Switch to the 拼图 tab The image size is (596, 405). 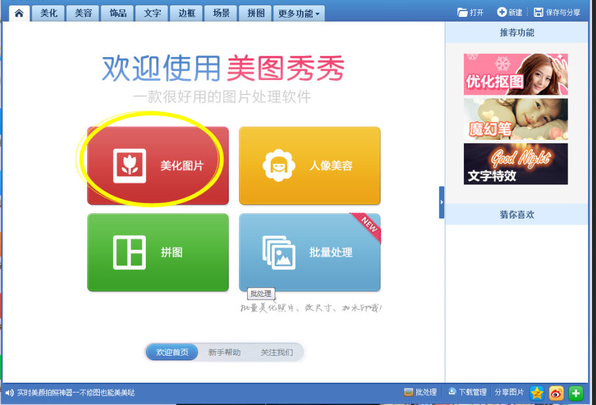256,13
